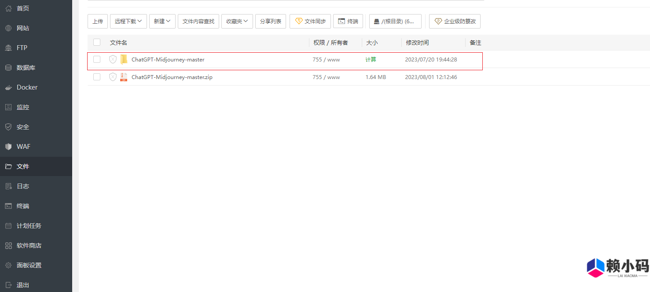Check the select-all checkbox in the header
This screenshot has height=292, width=650.
[96, 42]
